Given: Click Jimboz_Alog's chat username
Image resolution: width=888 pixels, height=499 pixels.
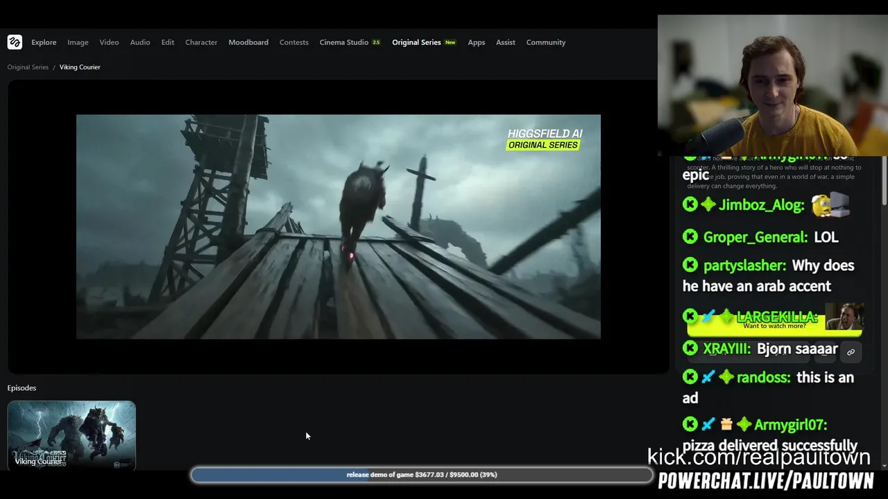Looking at the screenshot, I should tap(762, 205).
